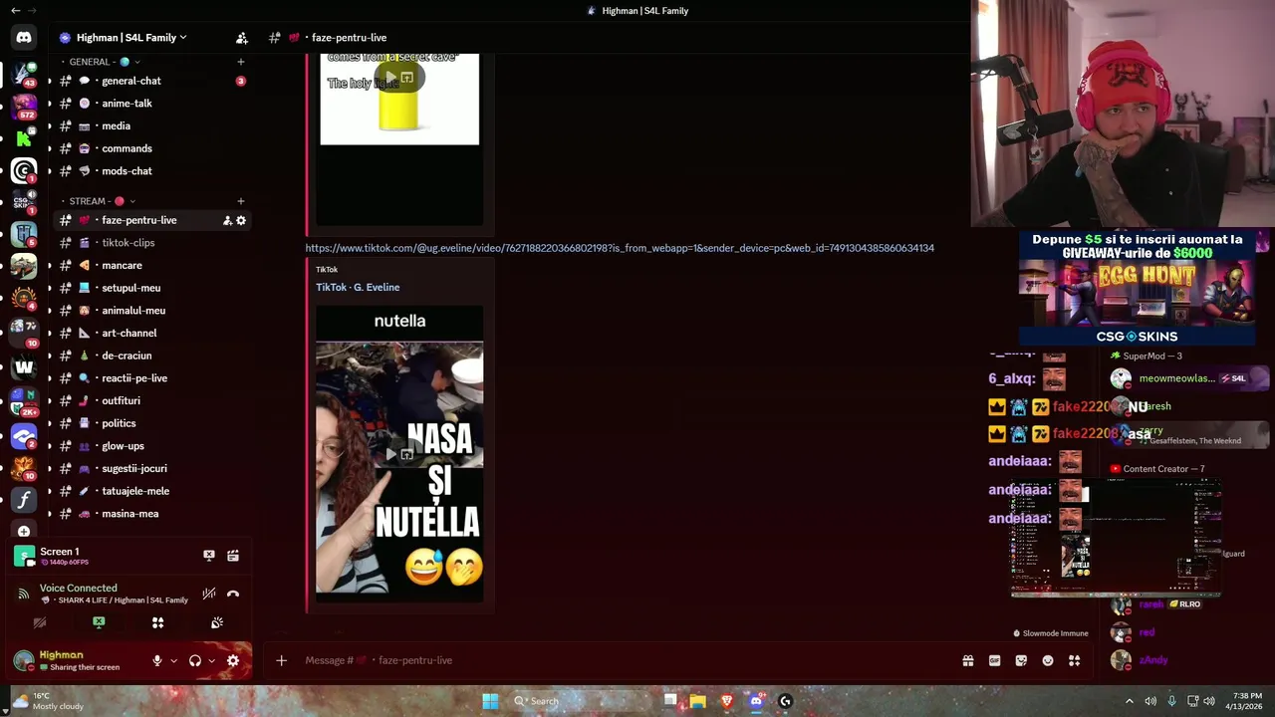Open microphone input options arrow
Viewport: 1275px width, 717px height.
pyautogui.click(x=173, y=660)
